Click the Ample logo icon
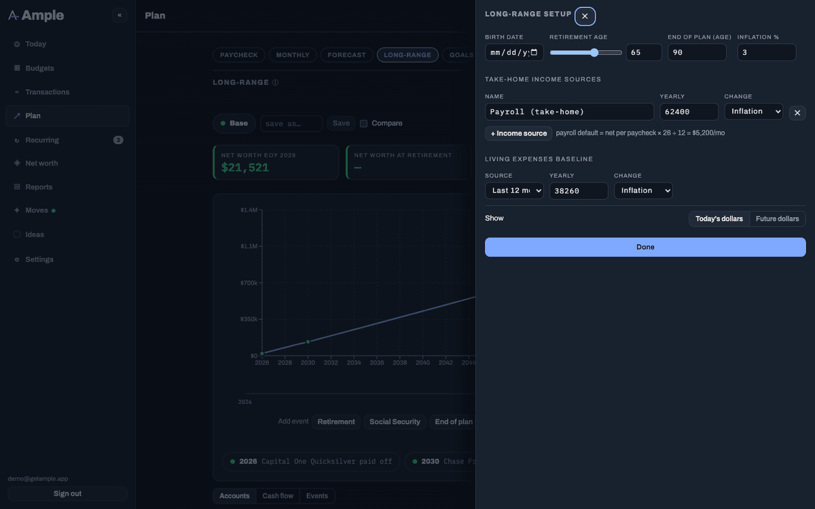Screen dimensions: 815x509 click(13, 16)
